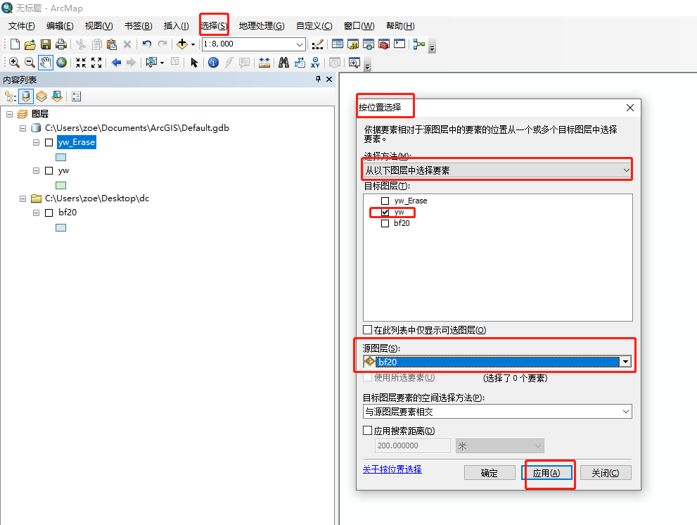The image size is (697, 525).
Task: Open the Create Viewer Window tool
Action: 354,63
